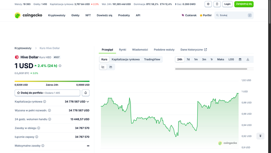The width and height of the screenshot is (271, 153).
Task: Open settings gear in top bar
Action: click(208, 4)
